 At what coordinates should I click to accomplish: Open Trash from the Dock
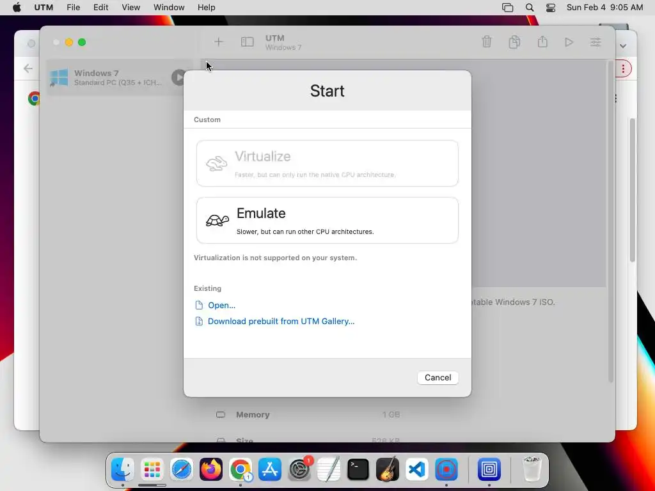(532, 469)
